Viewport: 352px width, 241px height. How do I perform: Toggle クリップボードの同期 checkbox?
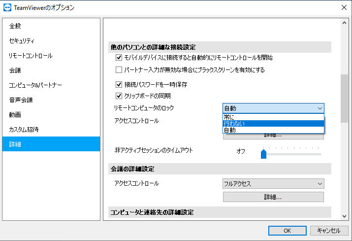[119, 96]
